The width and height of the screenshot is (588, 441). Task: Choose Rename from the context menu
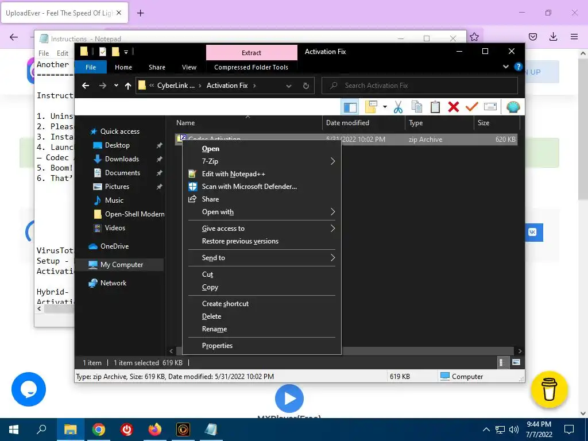pos(262,329)
